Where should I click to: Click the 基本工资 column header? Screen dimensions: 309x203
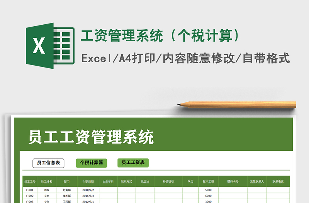208,181
